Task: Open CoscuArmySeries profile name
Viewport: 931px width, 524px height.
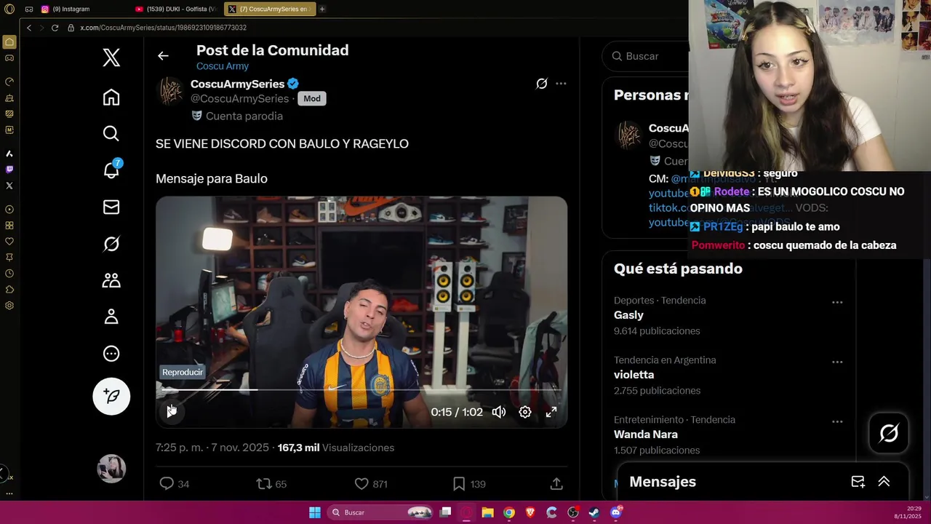Action: (x=237, y=84)
